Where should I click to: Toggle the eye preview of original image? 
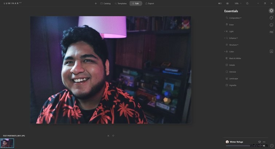click(x=228, y=4)
